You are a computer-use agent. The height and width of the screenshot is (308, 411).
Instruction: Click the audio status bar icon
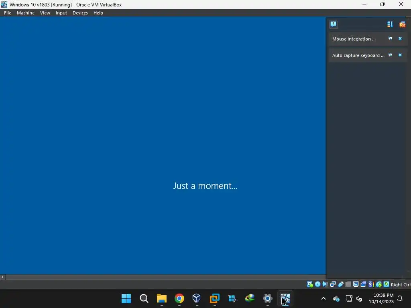(325, 284)
